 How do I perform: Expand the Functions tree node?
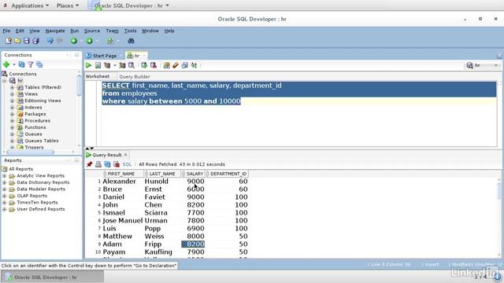[x=13, y=127]
